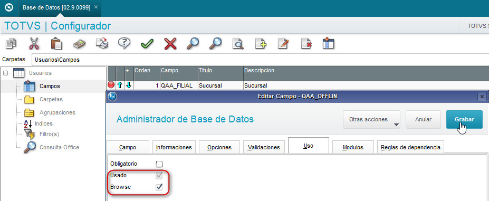Click the Edit record pencil icon
This screenshot has height=201, width=489.
pyautogui.click(x=283, y=43)
